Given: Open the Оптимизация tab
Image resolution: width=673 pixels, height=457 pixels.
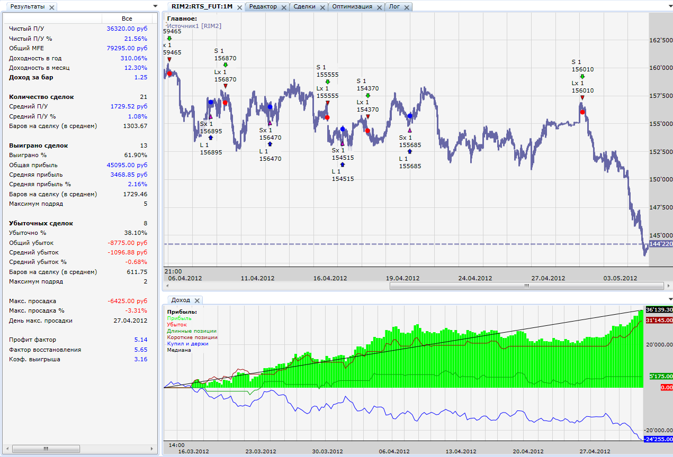Looking at the screenshot, I should 352,7.
